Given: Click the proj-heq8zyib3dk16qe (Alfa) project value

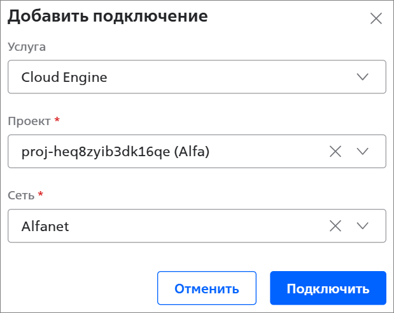Looking at the screenshot, I should (115, 151).
